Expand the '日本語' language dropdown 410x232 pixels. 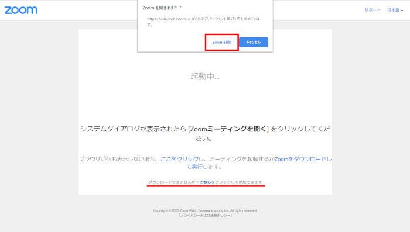tap(395, 10)
